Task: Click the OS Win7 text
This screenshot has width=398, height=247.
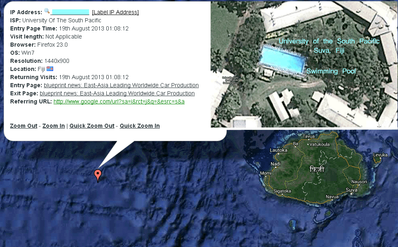Action: click(x=22, y=53)
